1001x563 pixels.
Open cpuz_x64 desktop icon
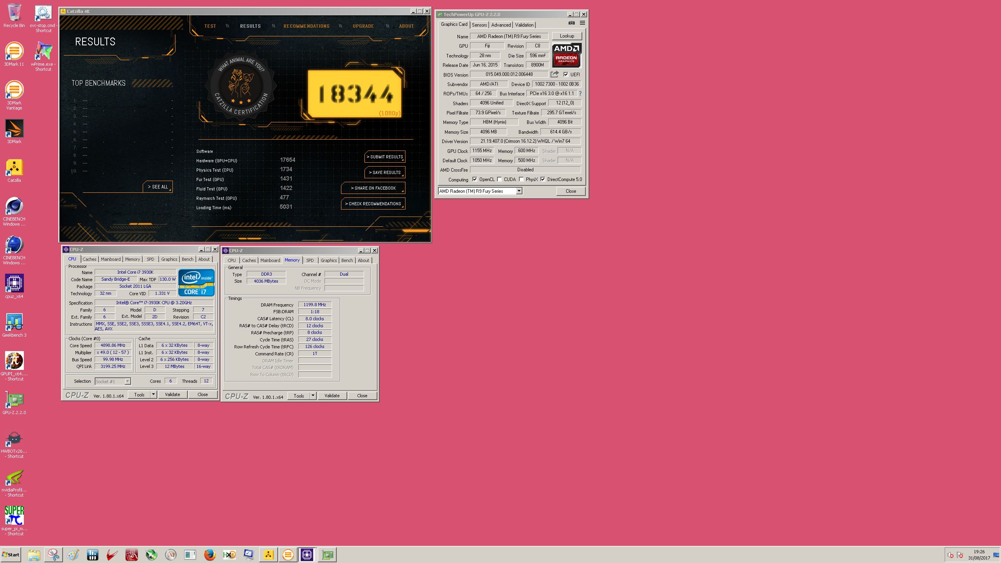(14, 286)
